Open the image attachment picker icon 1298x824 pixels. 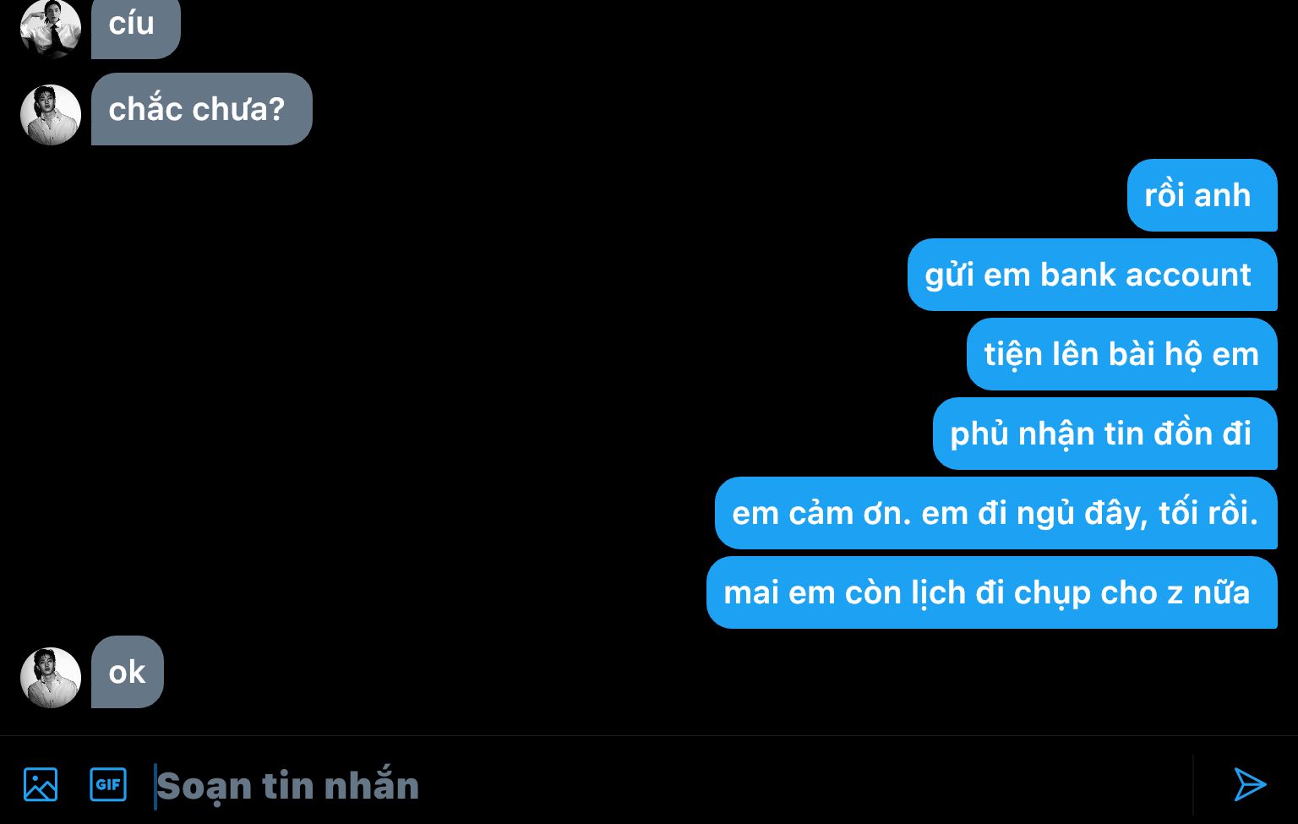[41, 784]
